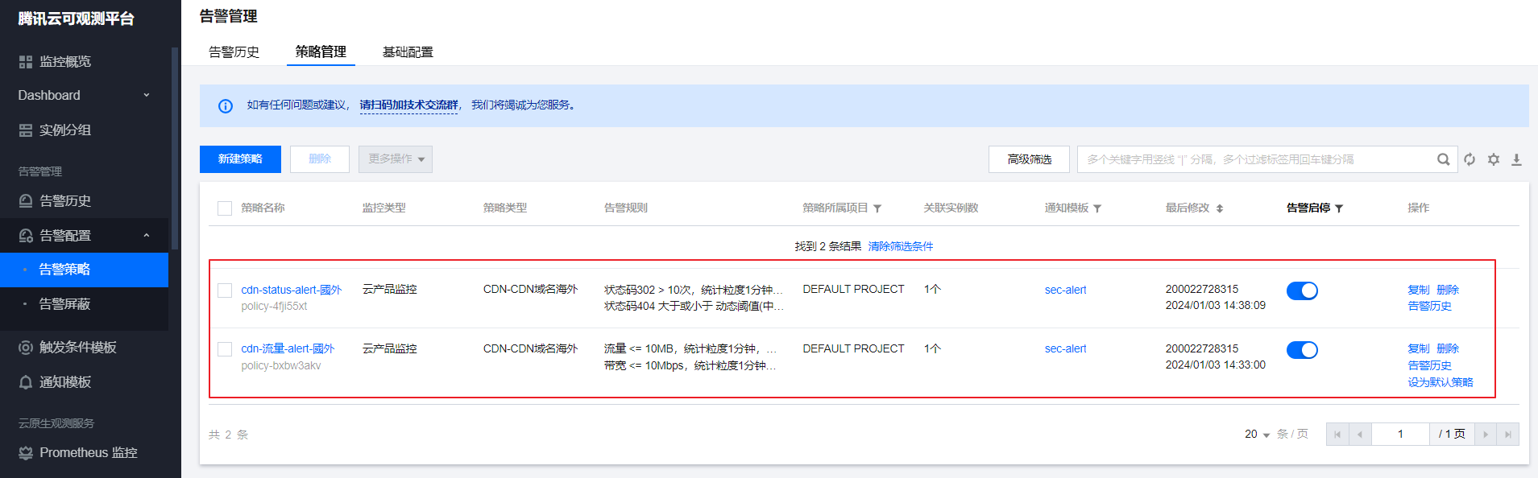
Task: Sort by 最后修改 column icon
Action: click(1220, 208)
